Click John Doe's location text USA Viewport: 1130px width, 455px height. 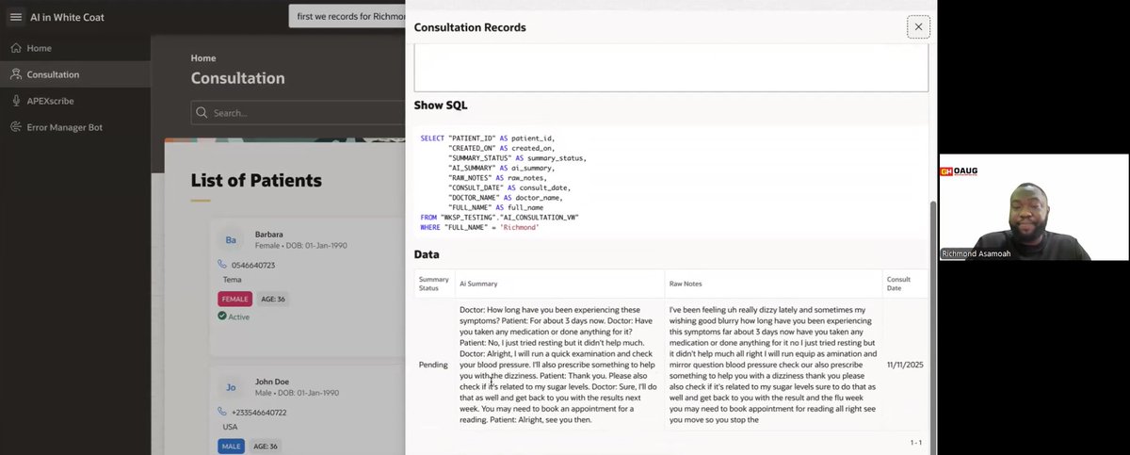(230, 427)
